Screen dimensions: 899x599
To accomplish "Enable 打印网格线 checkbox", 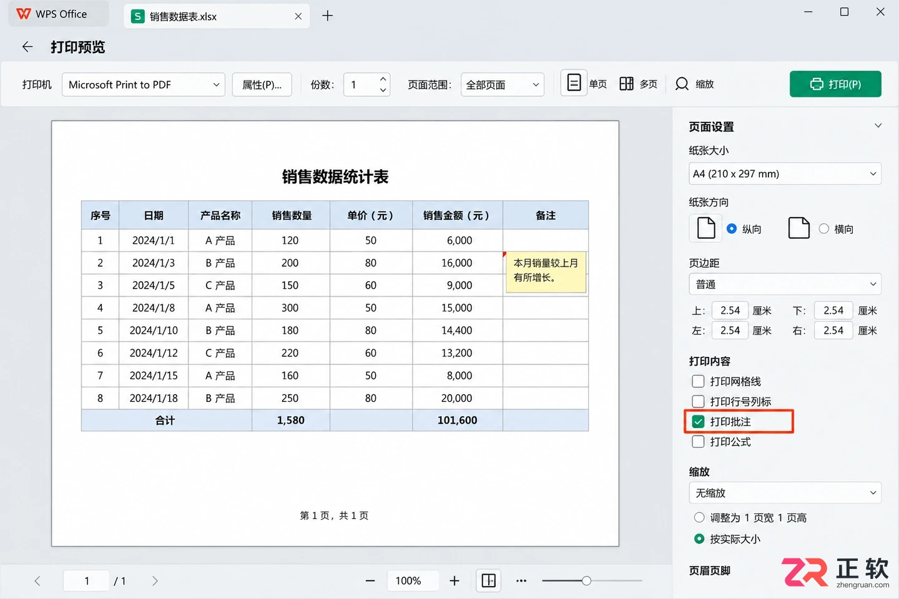I will (x=699, y=381).
